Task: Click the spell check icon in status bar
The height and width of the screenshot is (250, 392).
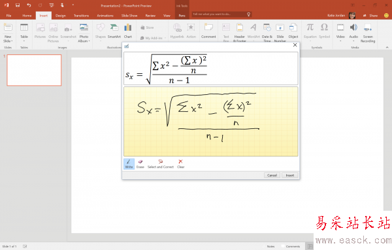Action: [x=25, y=246]
